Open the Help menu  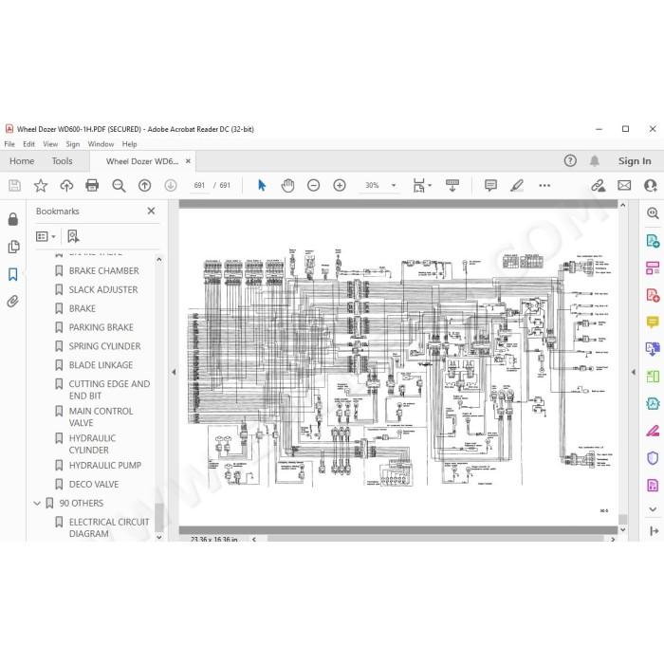click(x=130, y=144)
